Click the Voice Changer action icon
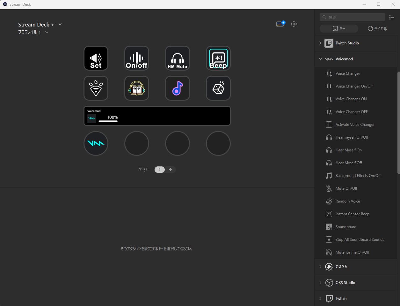 pos(329,73)
